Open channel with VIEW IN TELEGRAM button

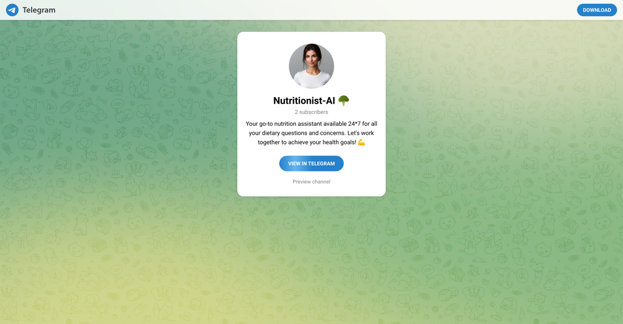click(x=311, y=163)
